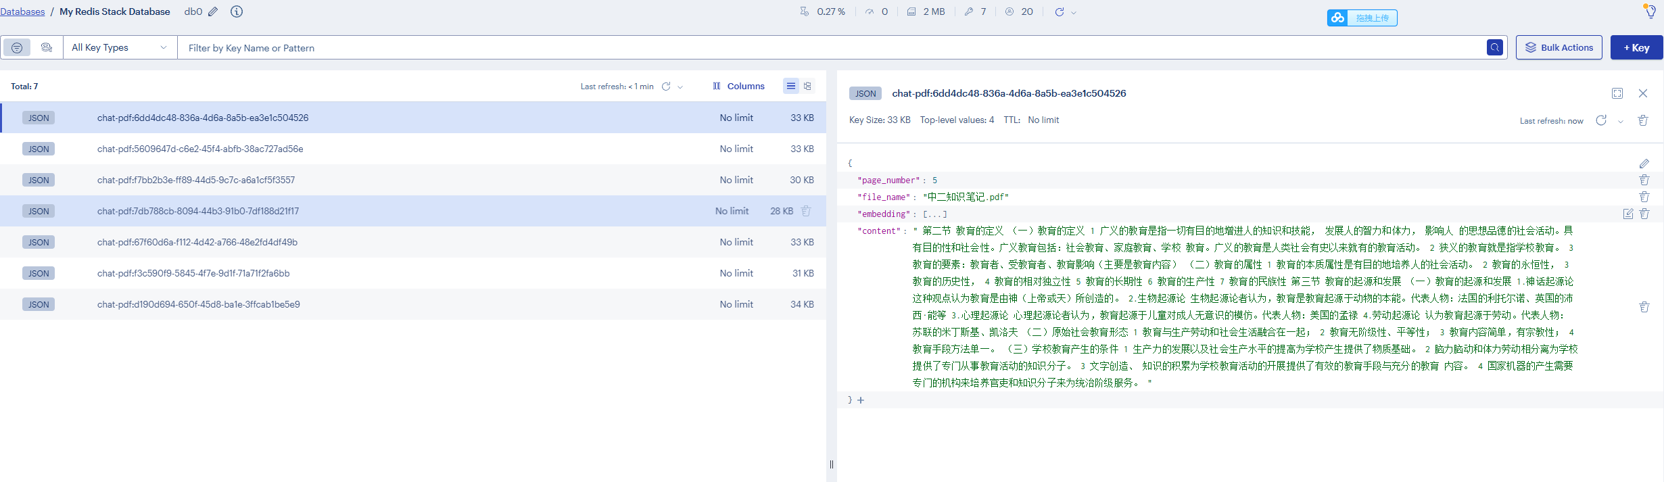Open database info icon next to db0
The width and height of the screenshot is (1664, 482).
click(237, 11)
